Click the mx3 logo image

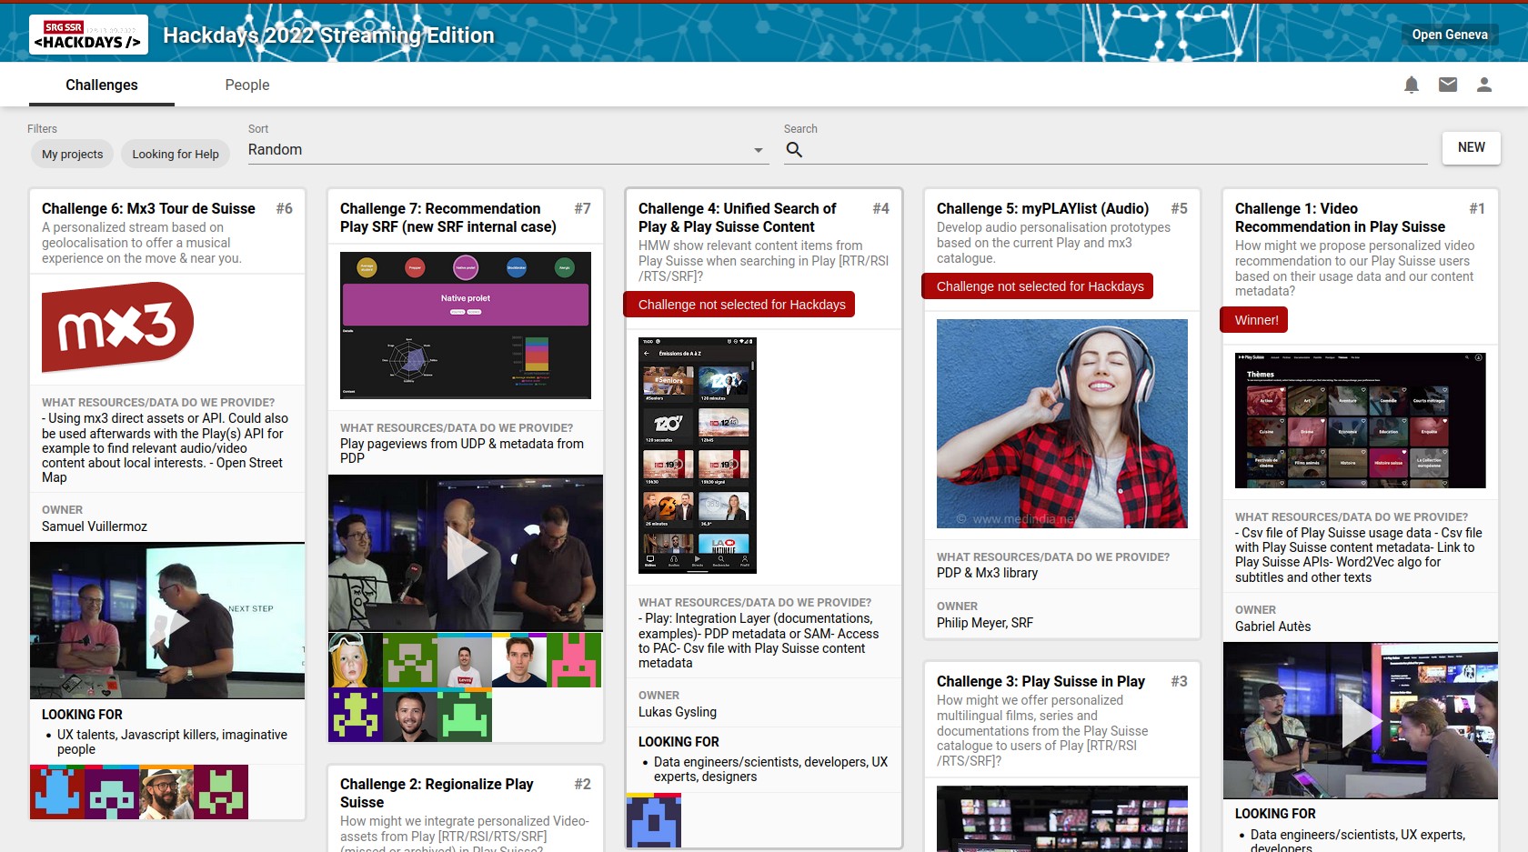(x=118, y=327)
